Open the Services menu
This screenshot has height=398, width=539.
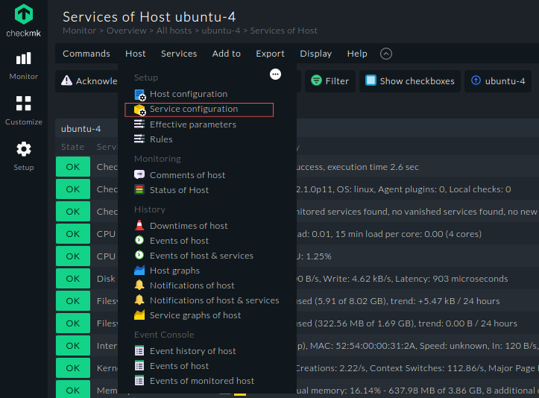[179, 54]
